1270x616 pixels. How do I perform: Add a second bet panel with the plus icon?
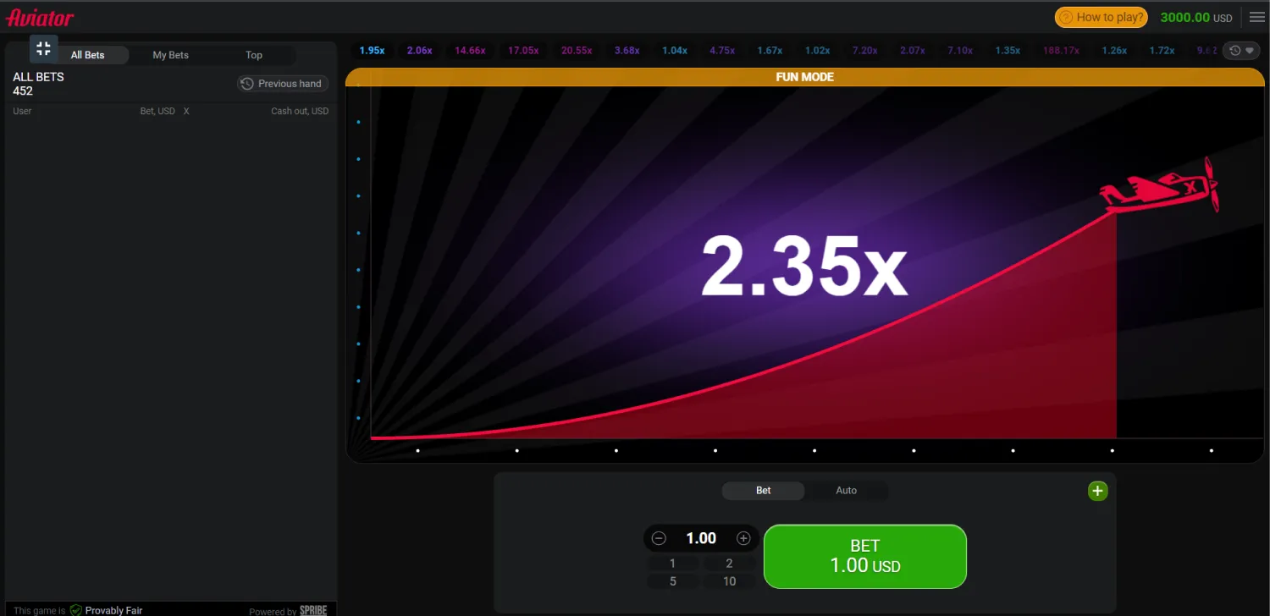1097,491
